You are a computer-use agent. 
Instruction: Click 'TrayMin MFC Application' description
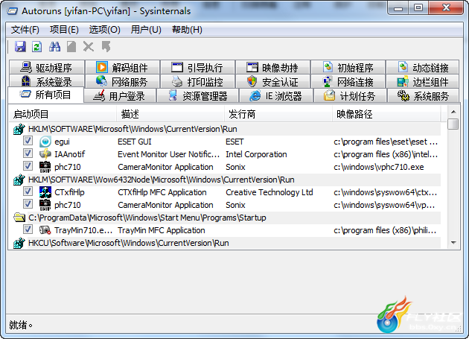(162, 230)
